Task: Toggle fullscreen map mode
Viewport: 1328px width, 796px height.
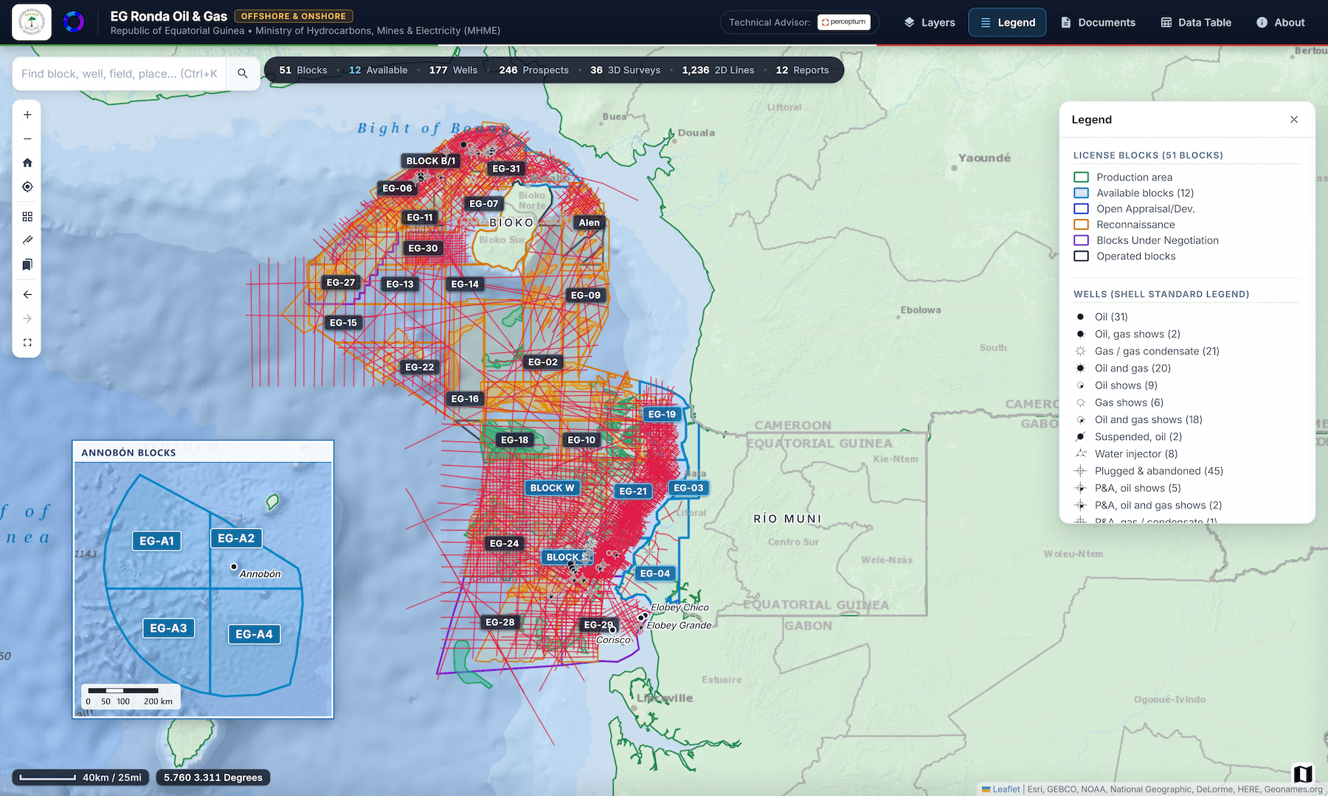Action: click(27, 343)
